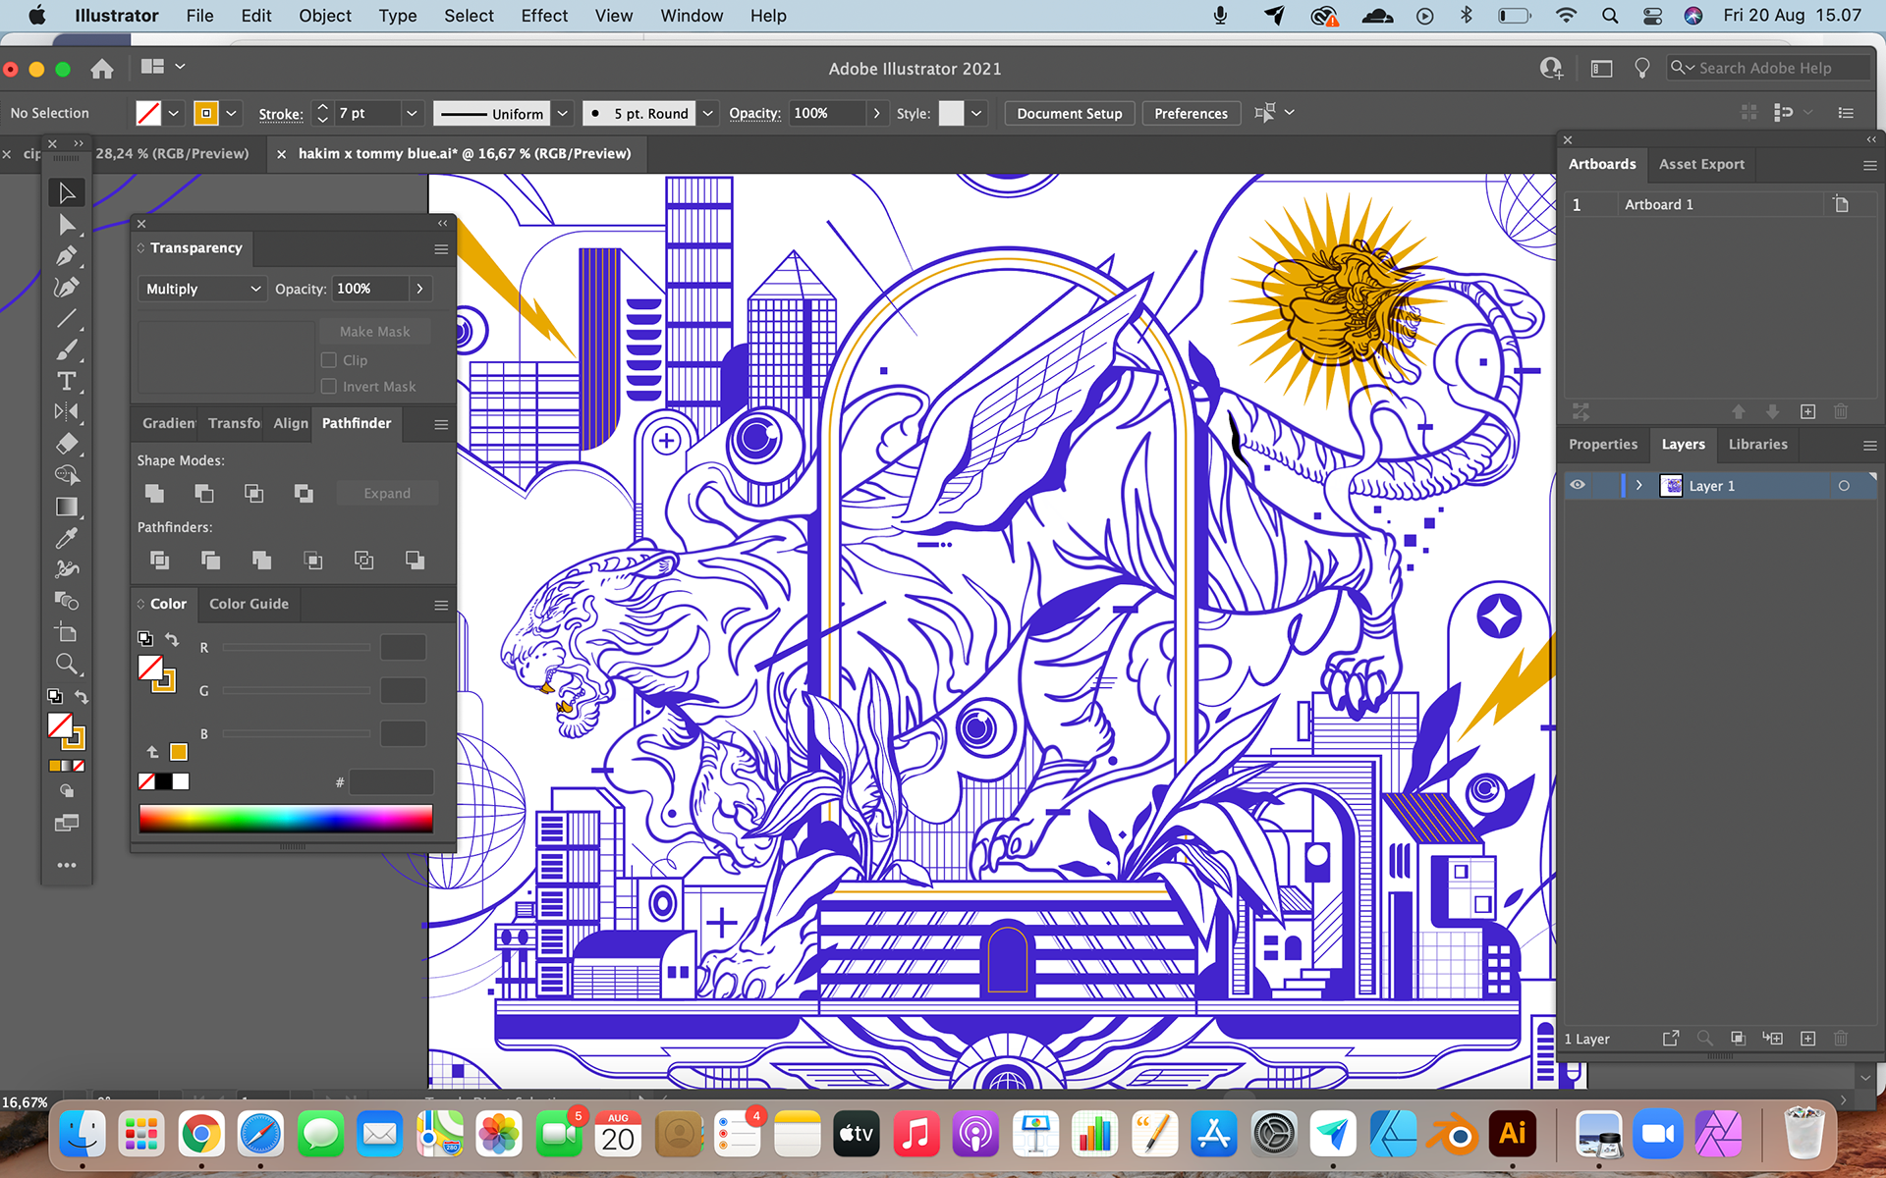The height and width of the screenshot is (1178, 1886).
Task: Open the Multiply blend mode dropdown
Action: coord(201,289)
